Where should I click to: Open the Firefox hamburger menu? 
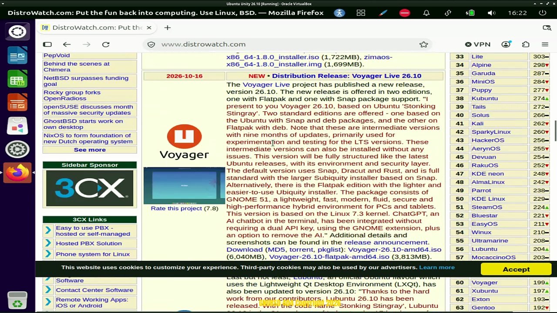[x=545, y=44]
